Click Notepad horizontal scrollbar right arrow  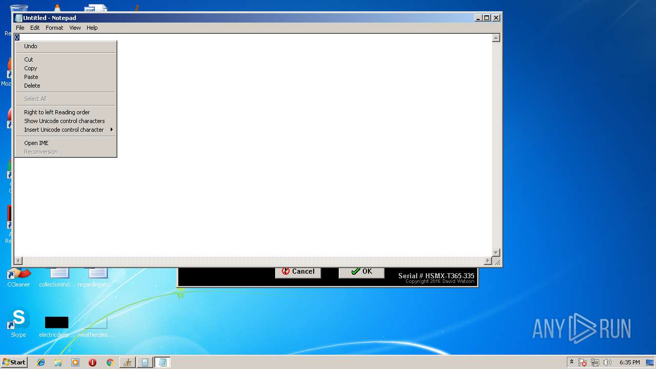point(488,261)
